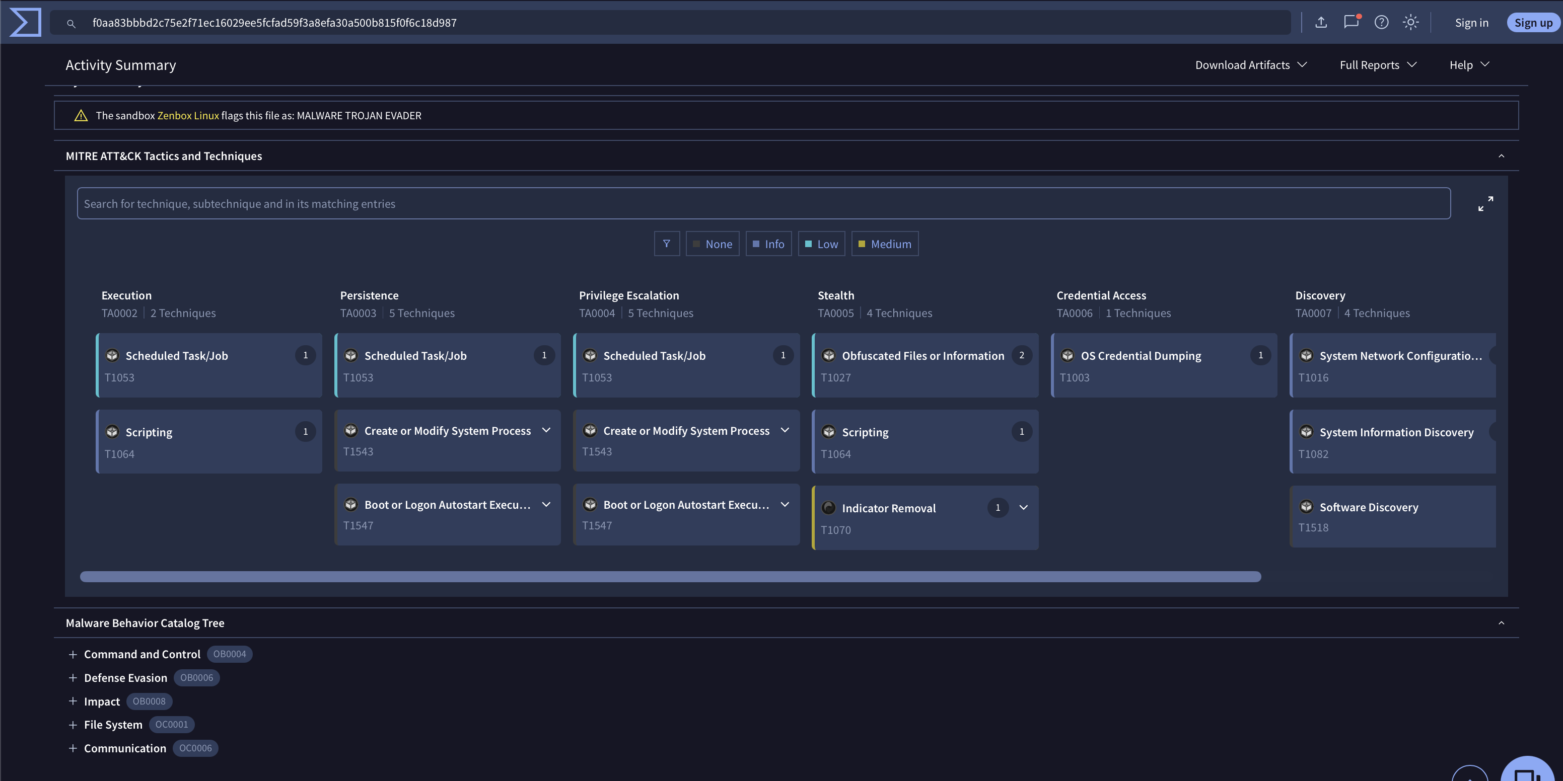The width and height of the screenshot is (1563, 781).
Task: Switch theme with the sun icon
Action: [x=1411, y=23]
